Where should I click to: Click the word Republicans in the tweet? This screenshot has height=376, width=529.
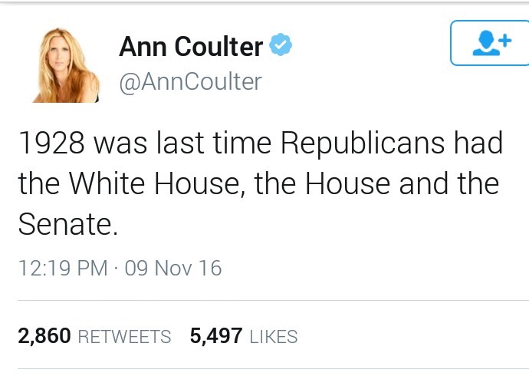tap(363, 144)
